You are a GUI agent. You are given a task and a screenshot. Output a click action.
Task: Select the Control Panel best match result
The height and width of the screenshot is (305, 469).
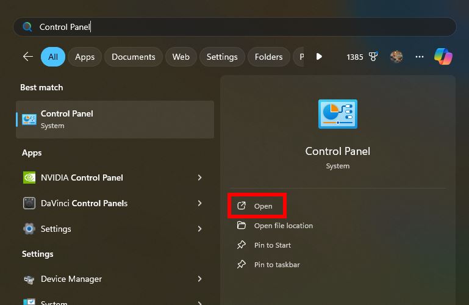(x=115, y=120)
